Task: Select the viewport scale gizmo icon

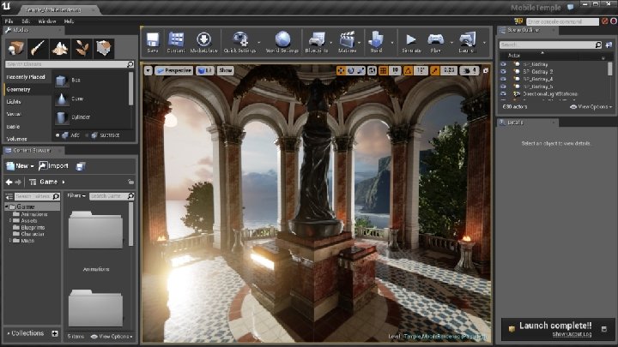Action: tap(360, 70)
